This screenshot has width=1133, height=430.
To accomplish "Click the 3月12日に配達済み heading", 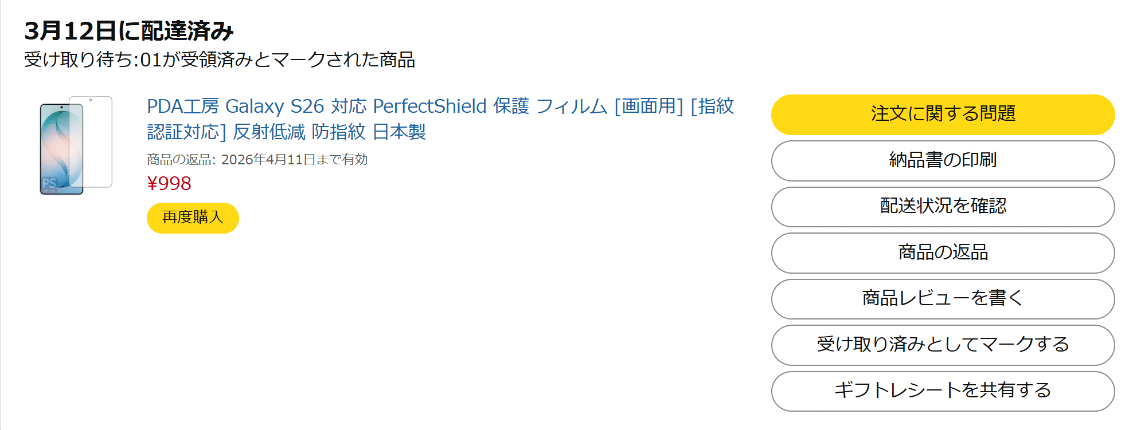I will [129, 31].
